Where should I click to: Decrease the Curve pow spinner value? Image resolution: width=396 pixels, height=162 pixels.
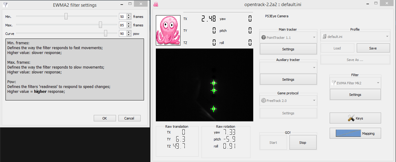click(129, 35)
